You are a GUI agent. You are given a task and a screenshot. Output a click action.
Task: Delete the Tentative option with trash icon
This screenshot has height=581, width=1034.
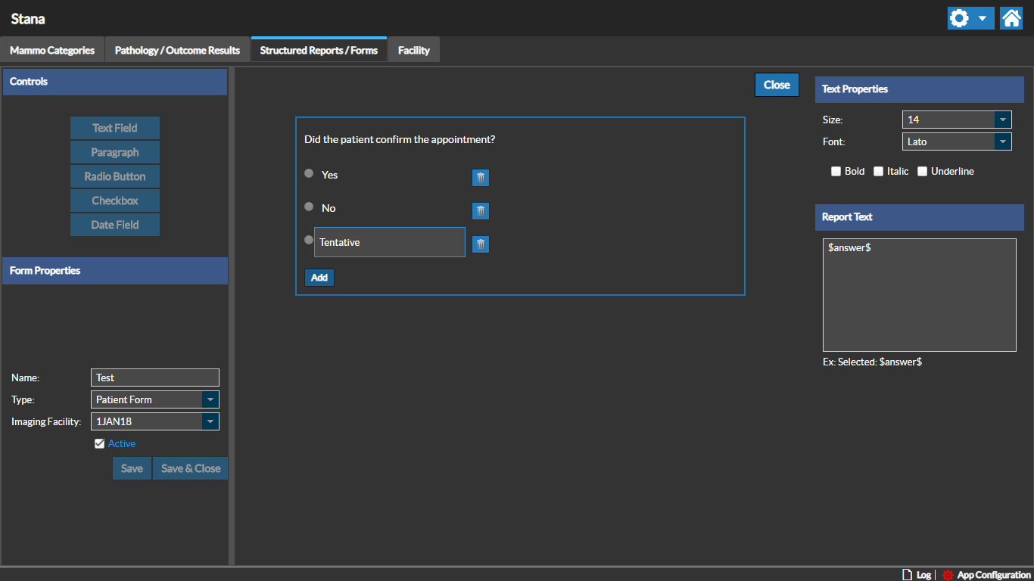[x=481, y=244]
